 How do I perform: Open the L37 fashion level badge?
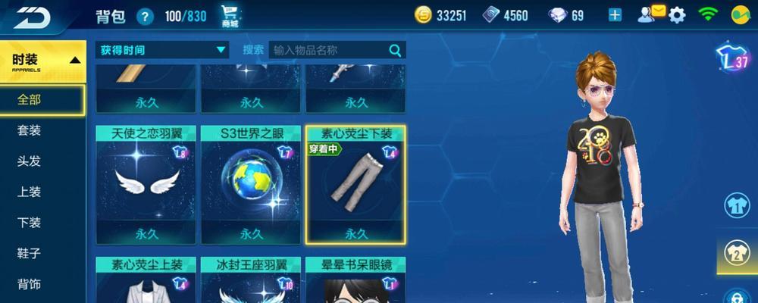pos(732,58)
